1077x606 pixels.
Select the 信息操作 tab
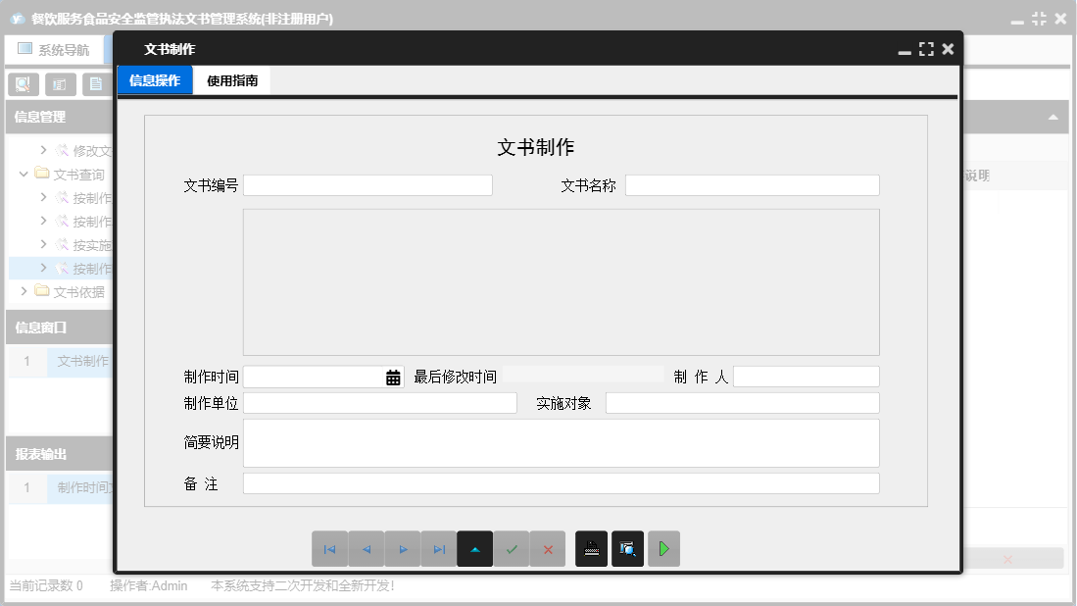tap(157, 78)
